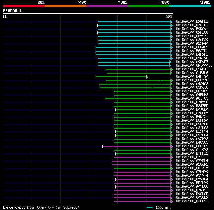Open UniRef100_B4F9K1 entry
Viewport: 214px width, 210px height.
pyautogui.click(x=192, y=55)
